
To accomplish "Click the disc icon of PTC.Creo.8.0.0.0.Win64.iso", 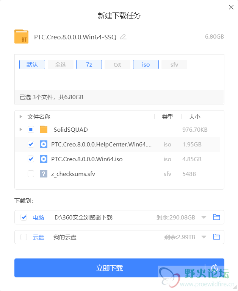I will click(44, 159).
